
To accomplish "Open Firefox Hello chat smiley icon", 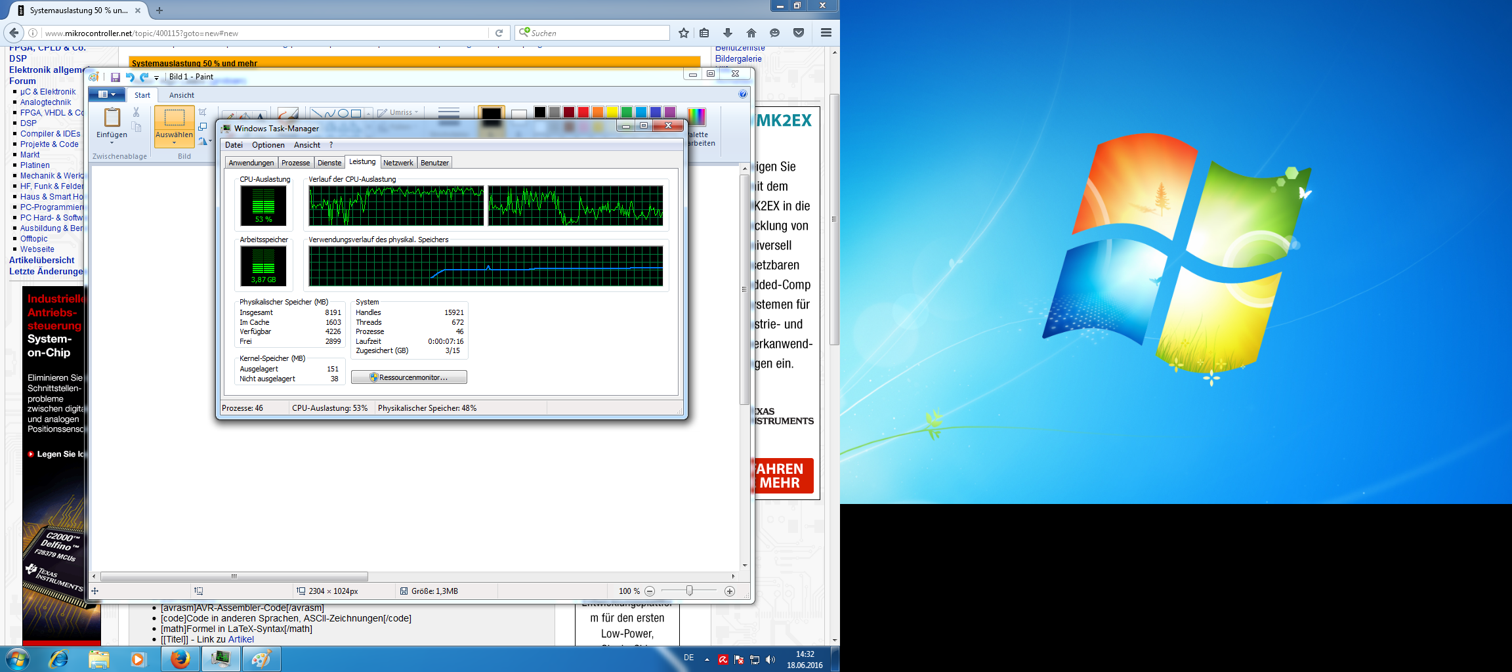I will pos(775,33).
